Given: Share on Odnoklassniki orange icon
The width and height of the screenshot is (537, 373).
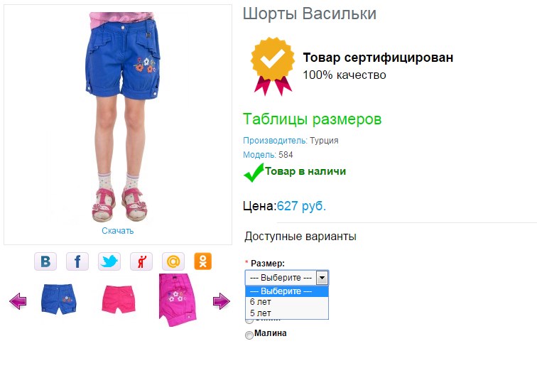Looking at the screenshot, I should 202,261.
